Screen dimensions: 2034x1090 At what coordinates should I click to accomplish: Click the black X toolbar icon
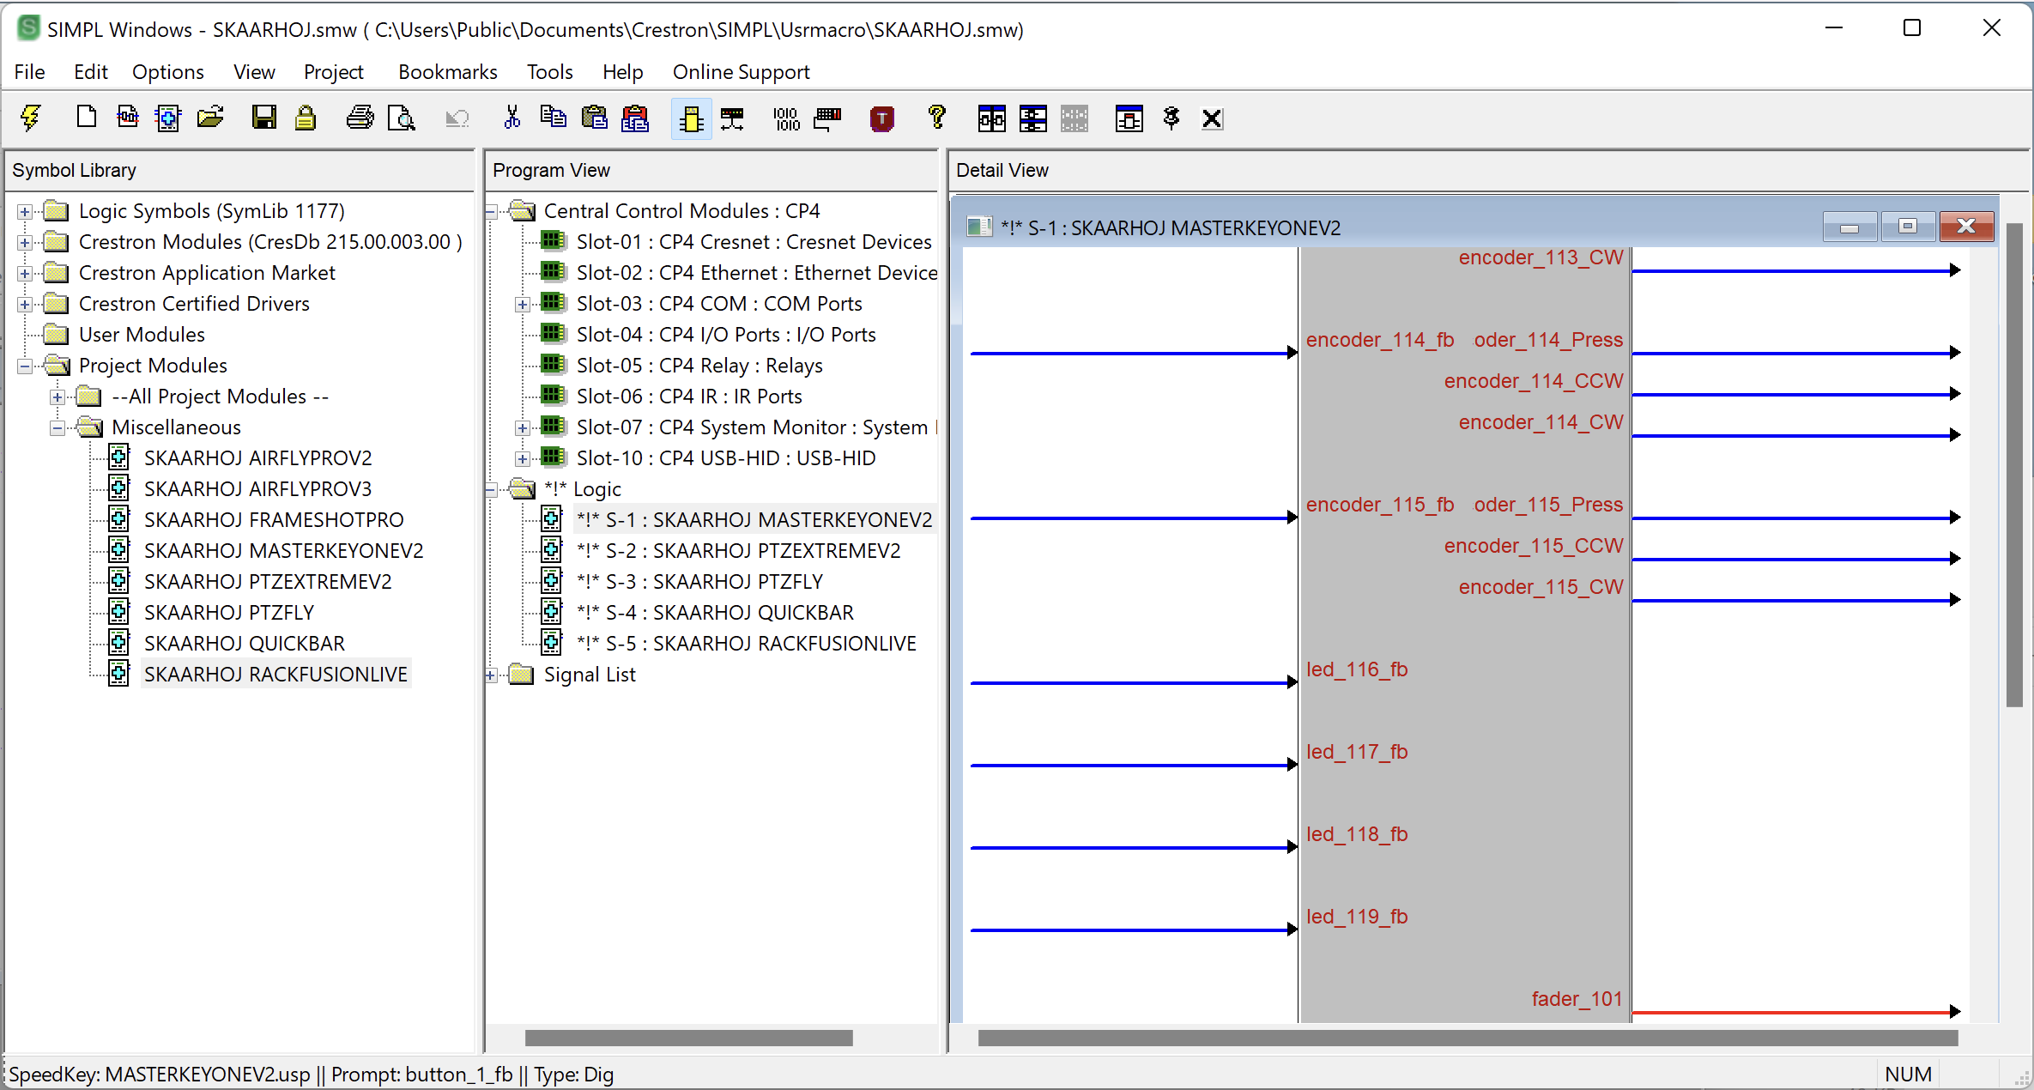click(x=1212, y=118)
